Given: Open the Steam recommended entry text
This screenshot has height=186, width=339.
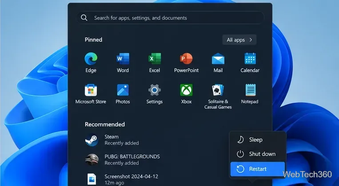Looking at the screenshot, I should tap(112, 137).
